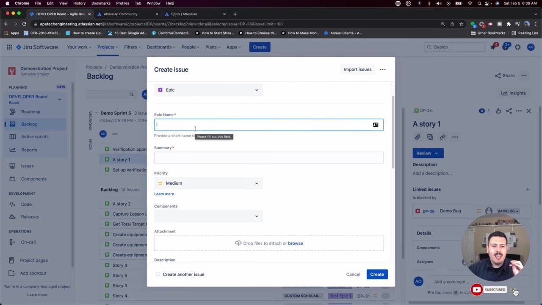
Task: Open Jira settings gear icon
Action: 518,47
